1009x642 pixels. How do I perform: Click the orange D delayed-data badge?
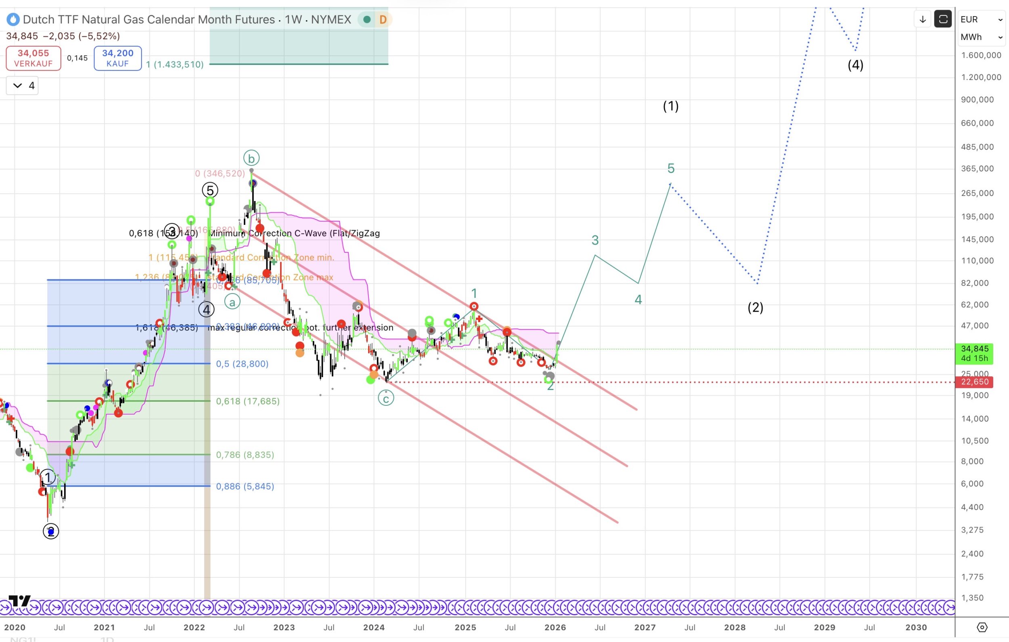point(383,19)
